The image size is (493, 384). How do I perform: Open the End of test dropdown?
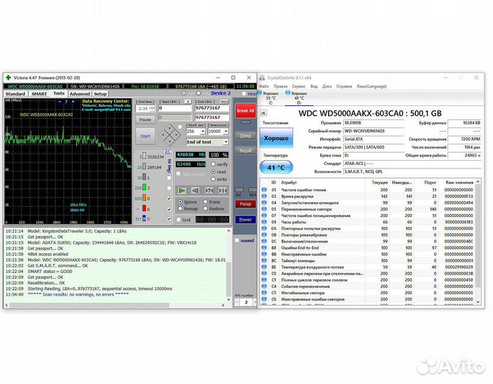point(226,142)
